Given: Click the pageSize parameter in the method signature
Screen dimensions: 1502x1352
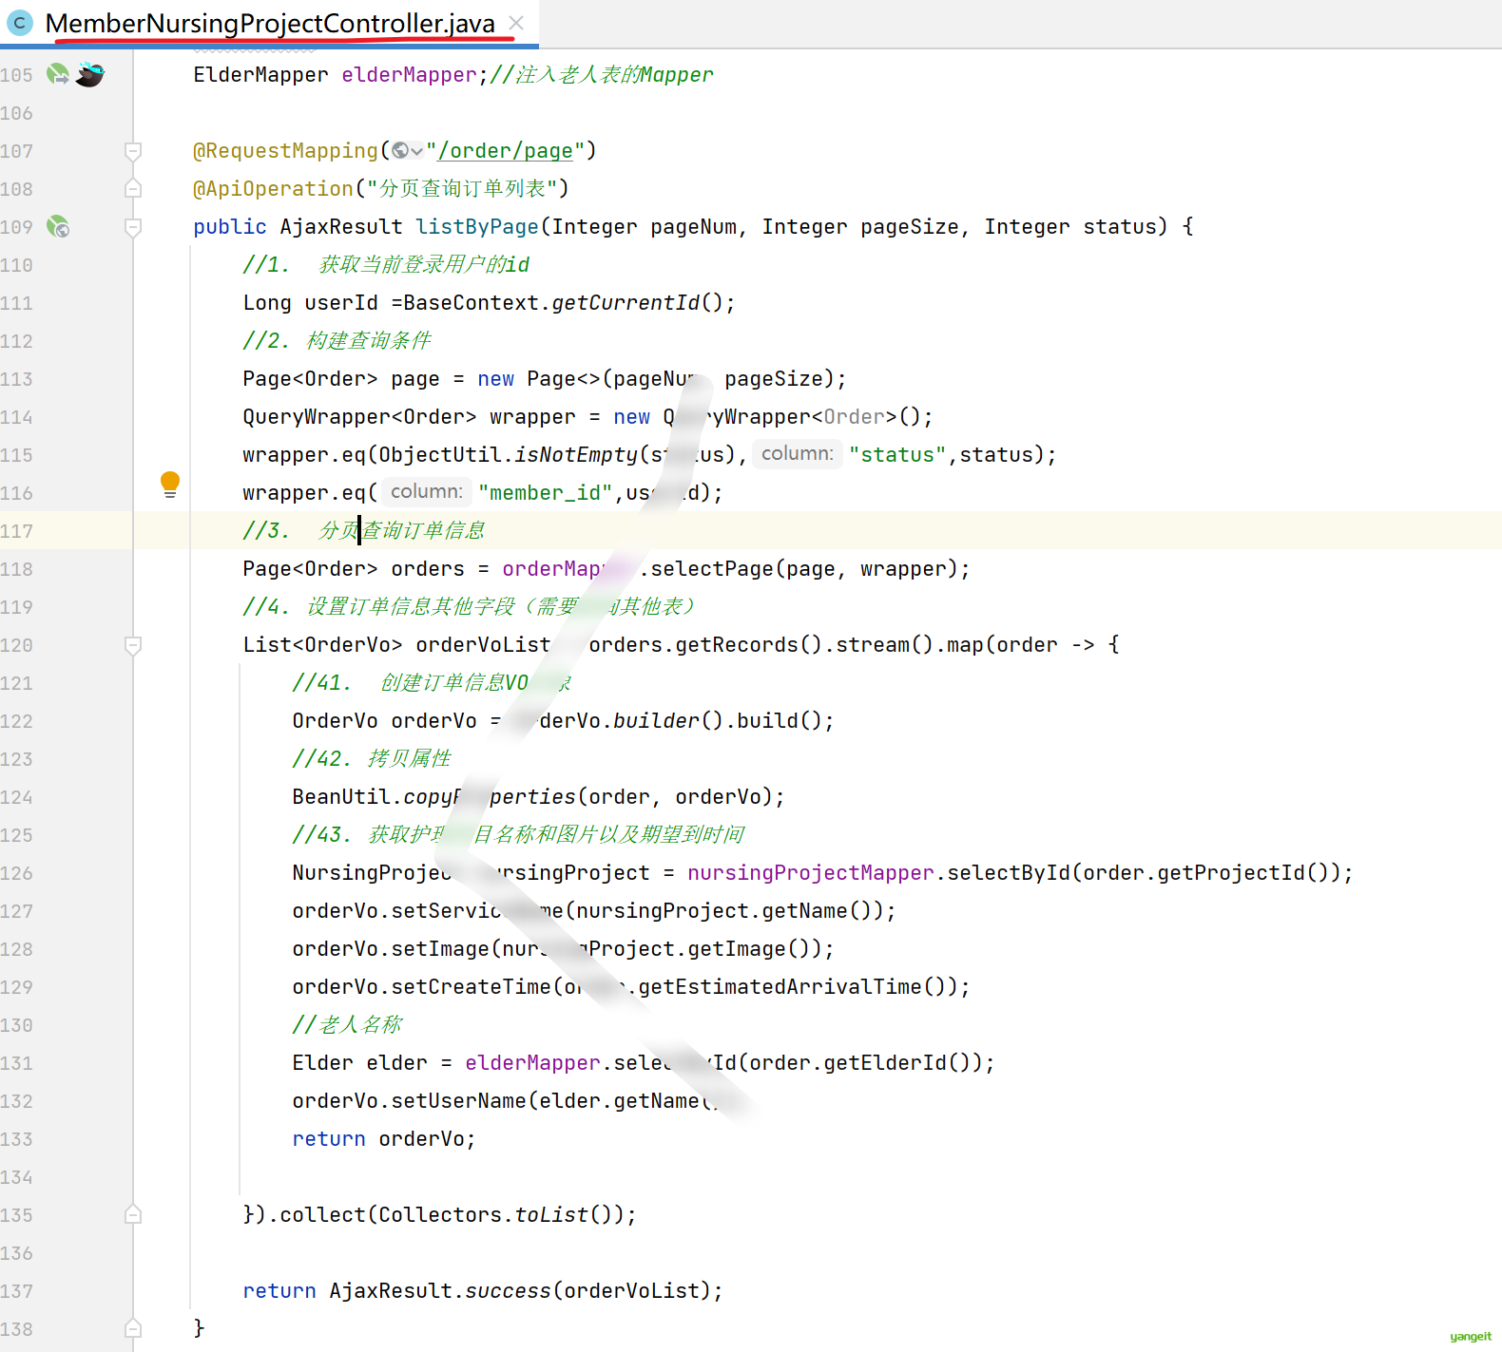Looking at the screenshot, I should (910, 226).
